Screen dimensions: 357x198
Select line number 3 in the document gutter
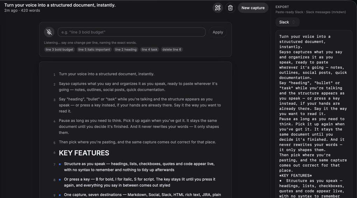click(x=54, y=100)
